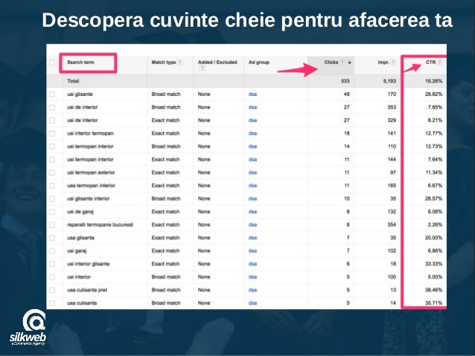The image size is (475, 356).
Task: Click the Added / Excluded column header
Action: [x=217, y=62]
